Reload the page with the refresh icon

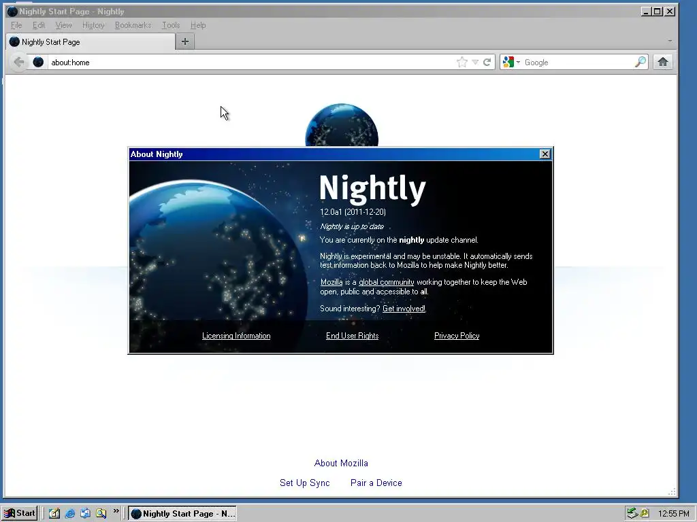[487, 62]
